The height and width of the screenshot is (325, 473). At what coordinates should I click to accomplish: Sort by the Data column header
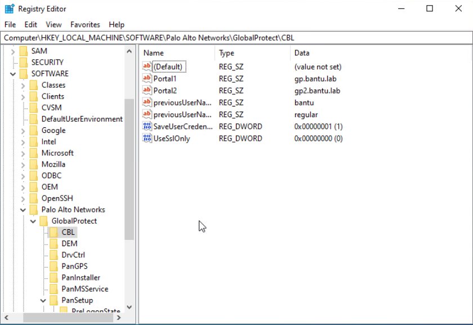tap(380, 53)
